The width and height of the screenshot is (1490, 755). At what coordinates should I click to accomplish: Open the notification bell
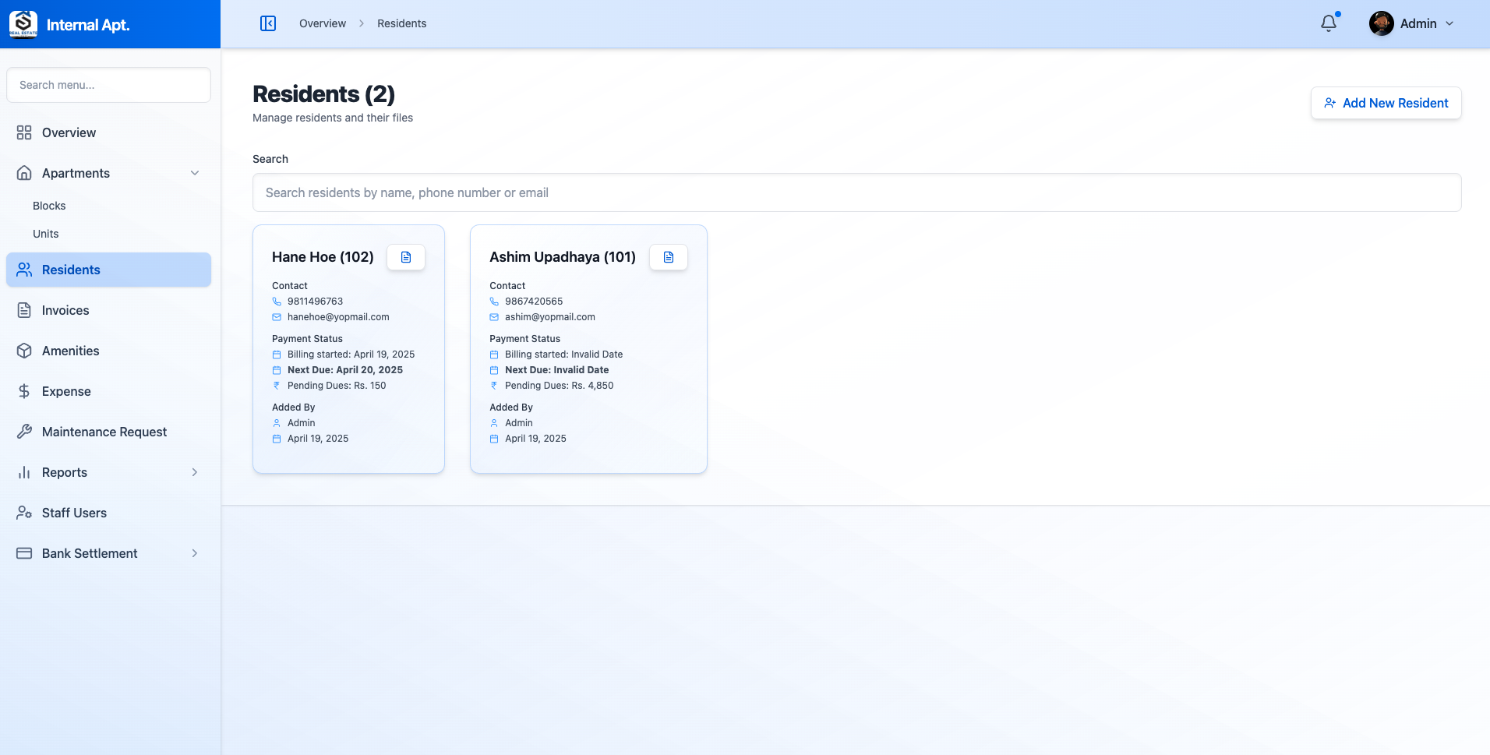pos(1327,23)
